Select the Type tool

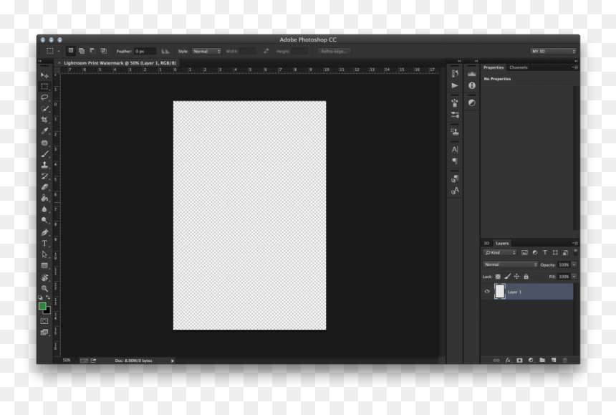tap(45, 243)
